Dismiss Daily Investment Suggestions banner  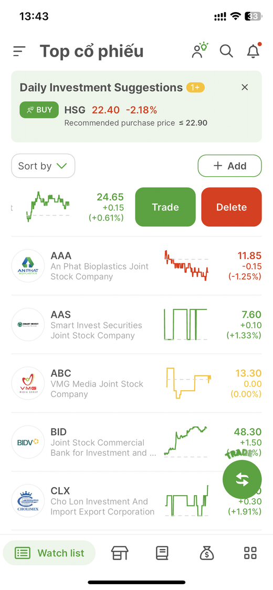tap(245, 87)
